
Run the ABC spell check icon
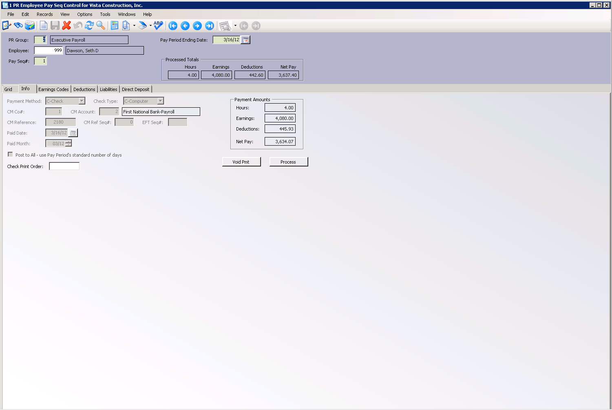158,26
